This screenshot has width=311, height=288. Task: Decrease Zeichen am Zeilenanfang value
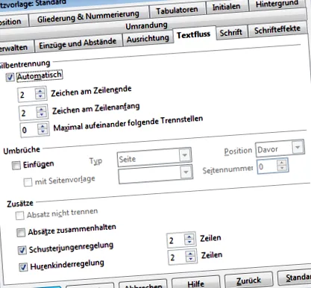tap(42, 114)
